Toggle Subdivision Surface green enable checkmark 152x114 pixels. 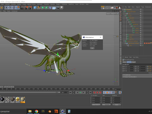click(143, 41)
